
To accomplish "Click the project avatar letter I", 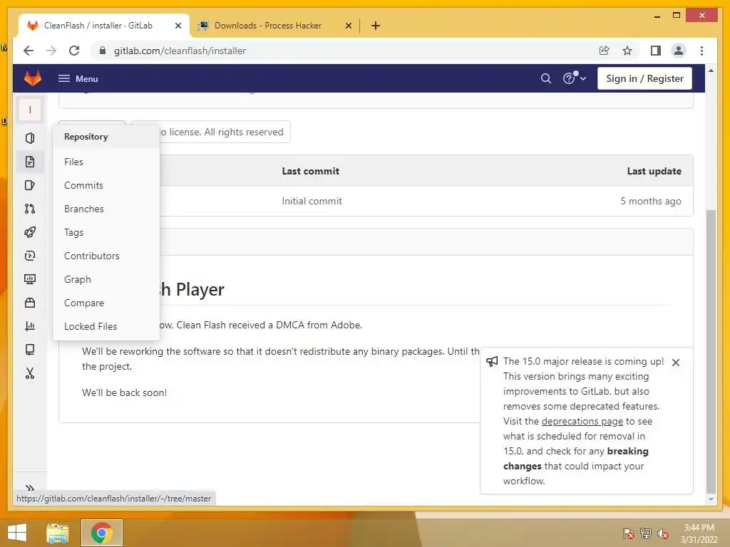I will (x=30, y=110).
